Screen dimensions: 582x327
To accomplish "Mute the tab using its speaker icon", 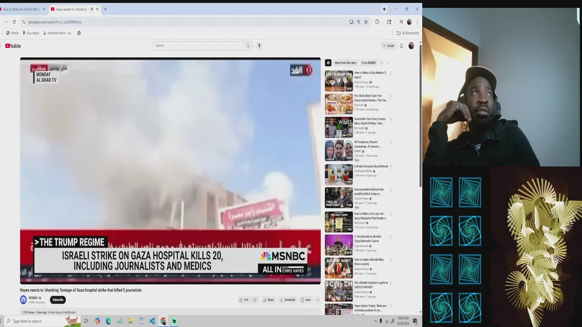I will [91, 9].
